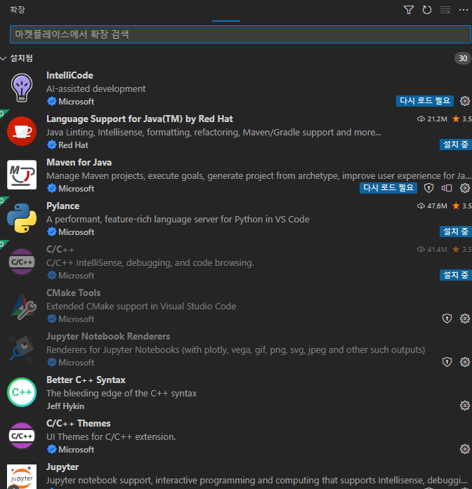Clear extension search results icon
The width and height of the screenshot is (472, 489).
[445, 10]
